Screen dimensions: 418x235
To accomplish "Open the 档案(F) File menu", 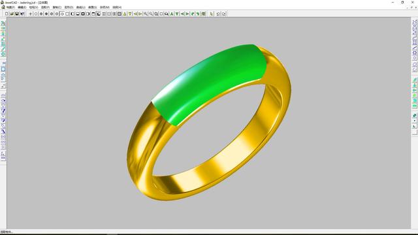I will 10,7.
